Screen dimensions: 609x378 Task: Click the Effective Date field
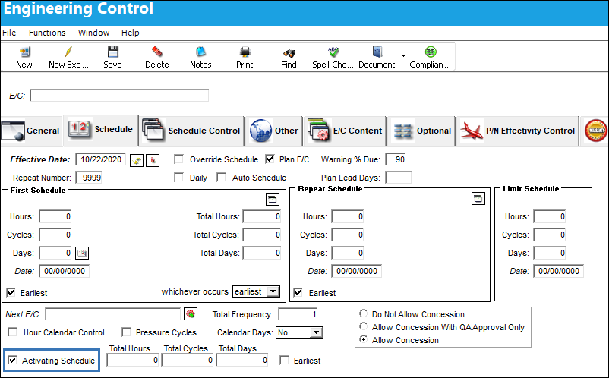coord(100,159)
